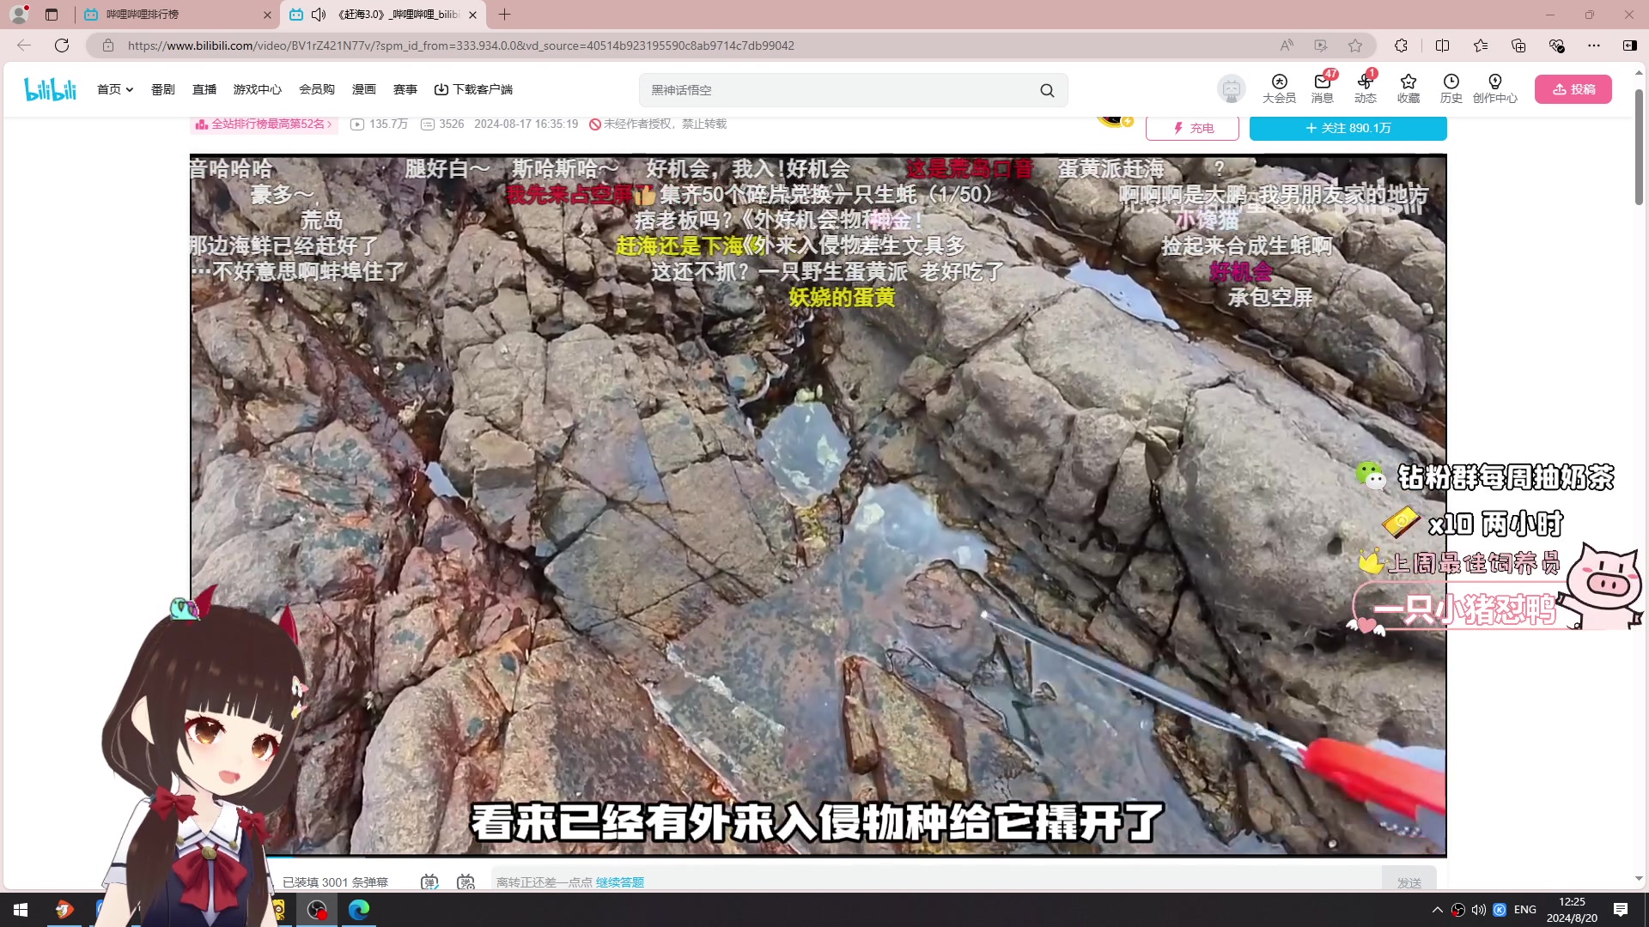
Task: Open 创作中心 lightbulb icon
Action: point(1495,88)
